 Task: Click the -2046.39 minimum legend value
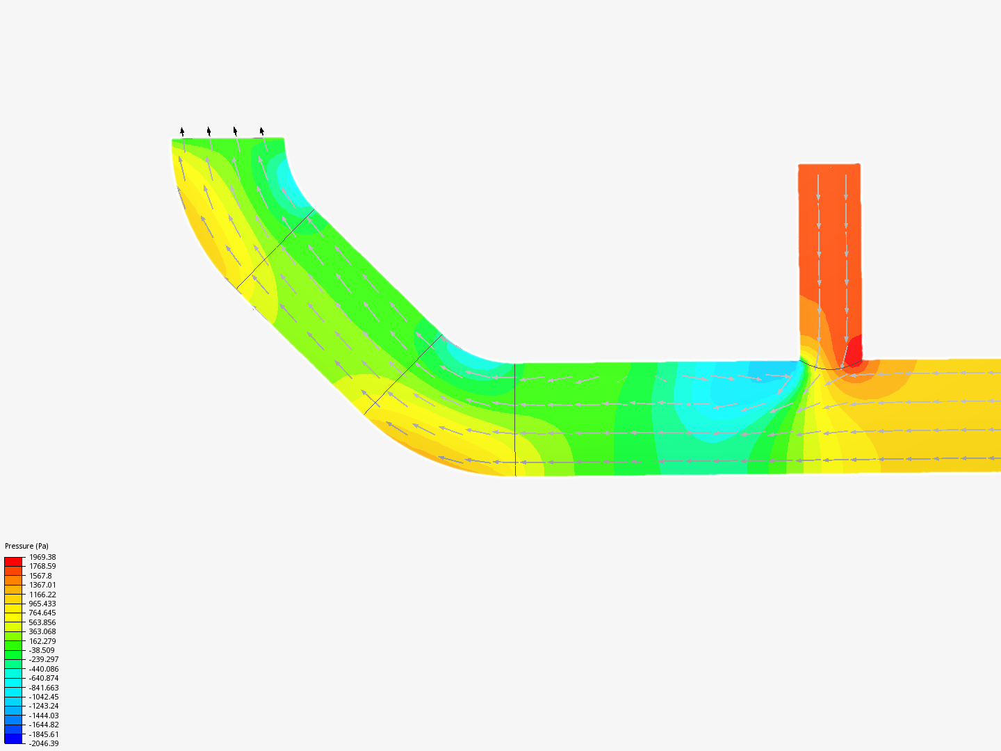pos(44,743)
